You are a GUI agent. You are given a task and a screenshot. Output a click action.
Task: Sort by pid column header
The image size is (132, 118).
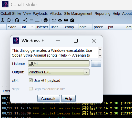point(116,27)
